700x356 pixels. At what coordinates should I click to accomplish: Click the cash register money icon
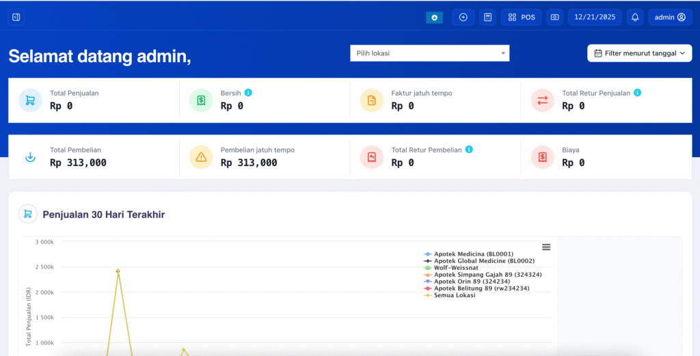pyautogui.click(x=554, y=17)
